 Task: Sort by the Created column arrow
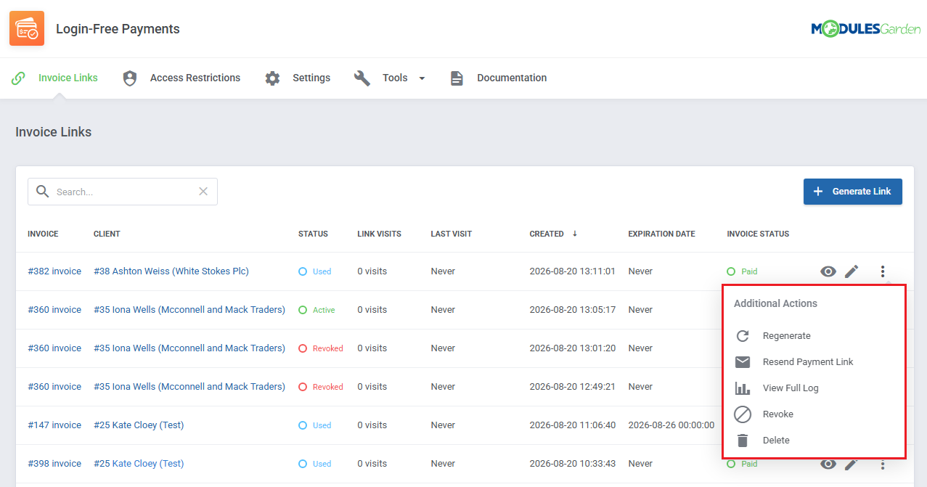[575, 234]
